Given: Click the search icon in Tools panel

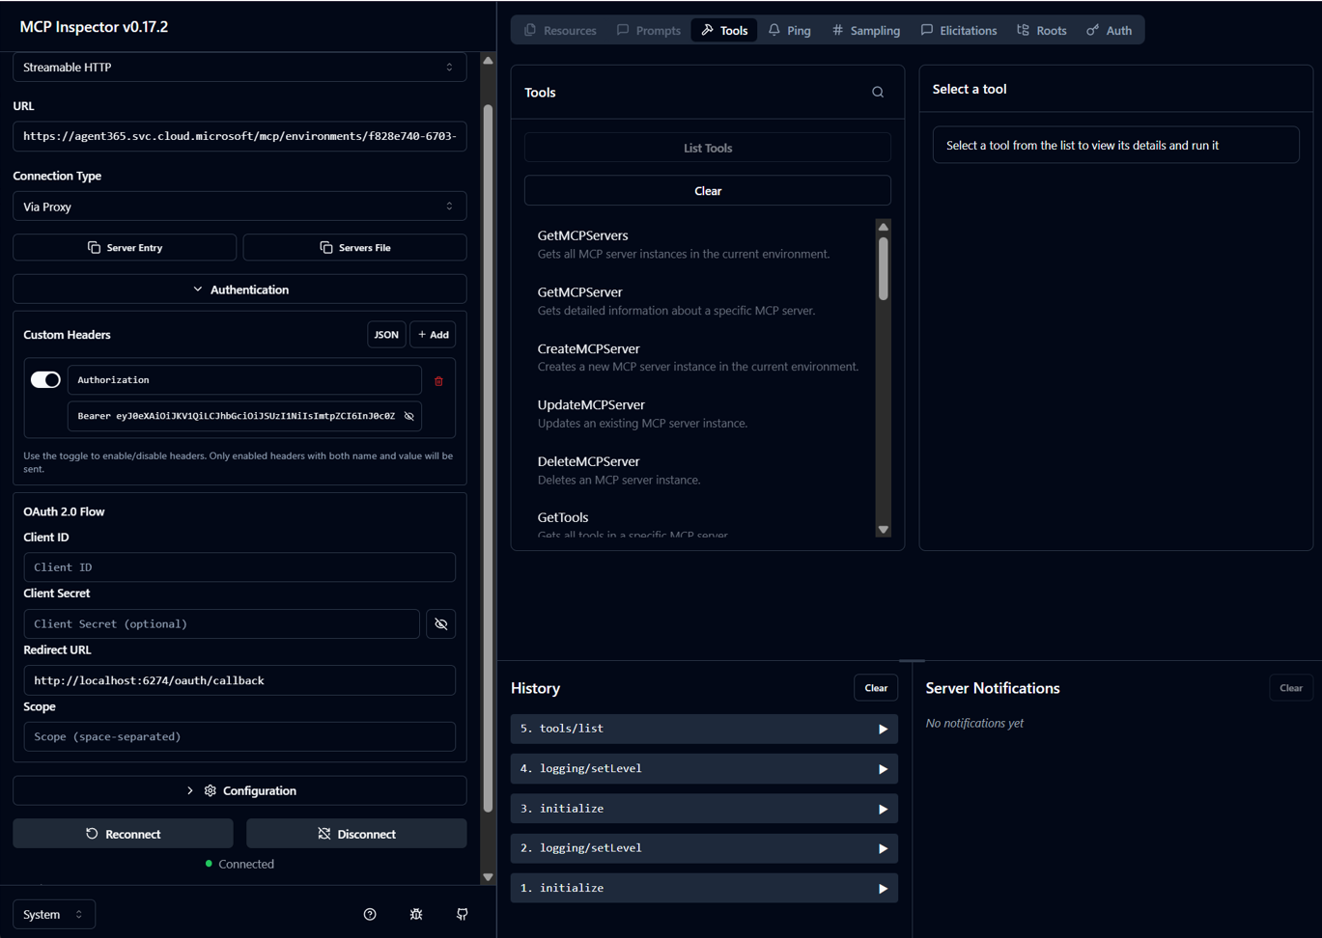Looking at the screenshot, I should coord(878,93).
